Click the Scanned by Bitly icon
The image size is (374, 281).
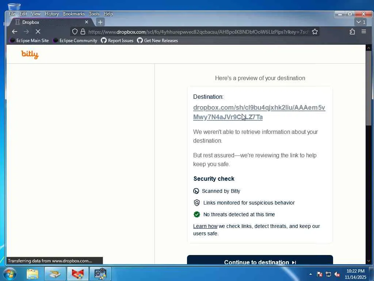pyautogui.click(x=196, y=191)
